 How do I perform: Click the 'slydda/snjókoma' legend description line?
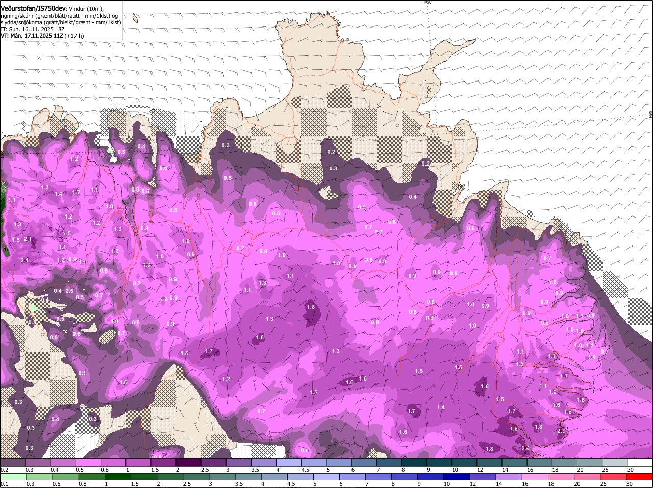[x=61, y=22]
